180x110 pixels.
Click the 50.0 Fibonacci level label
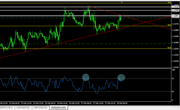[169, 25]
